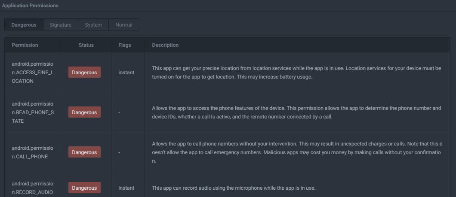This screenshot has height=197, width=456.
Task: Click the CALL_PHONE description text
Action: point(297,152)
